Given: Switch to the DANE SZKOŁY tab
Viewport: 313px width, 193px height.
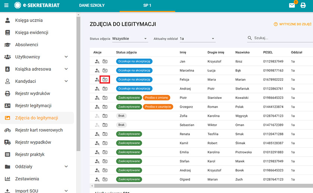Looking at the screenshot, I should 92,6.
